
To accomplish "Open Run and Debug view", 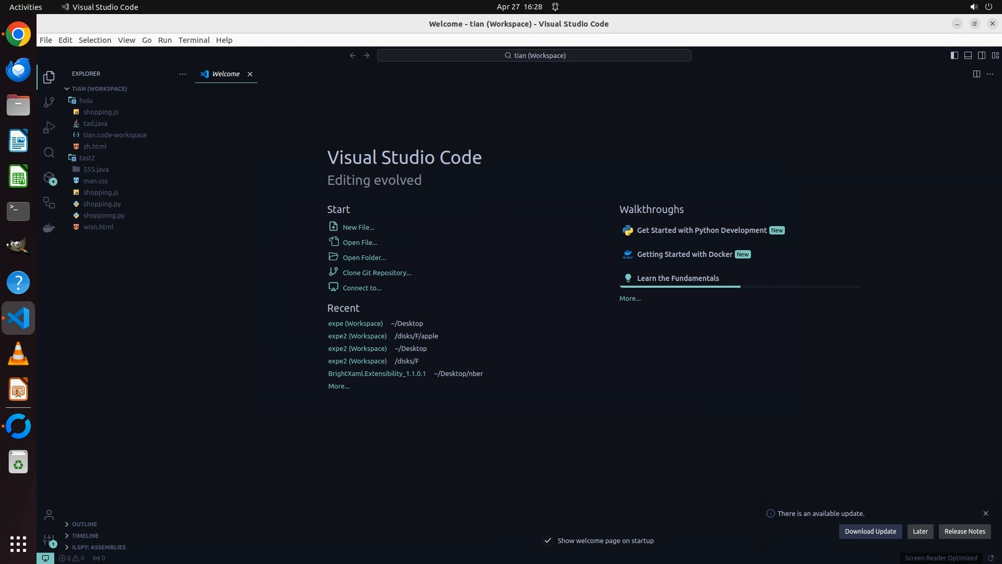I will pos(49,127).
